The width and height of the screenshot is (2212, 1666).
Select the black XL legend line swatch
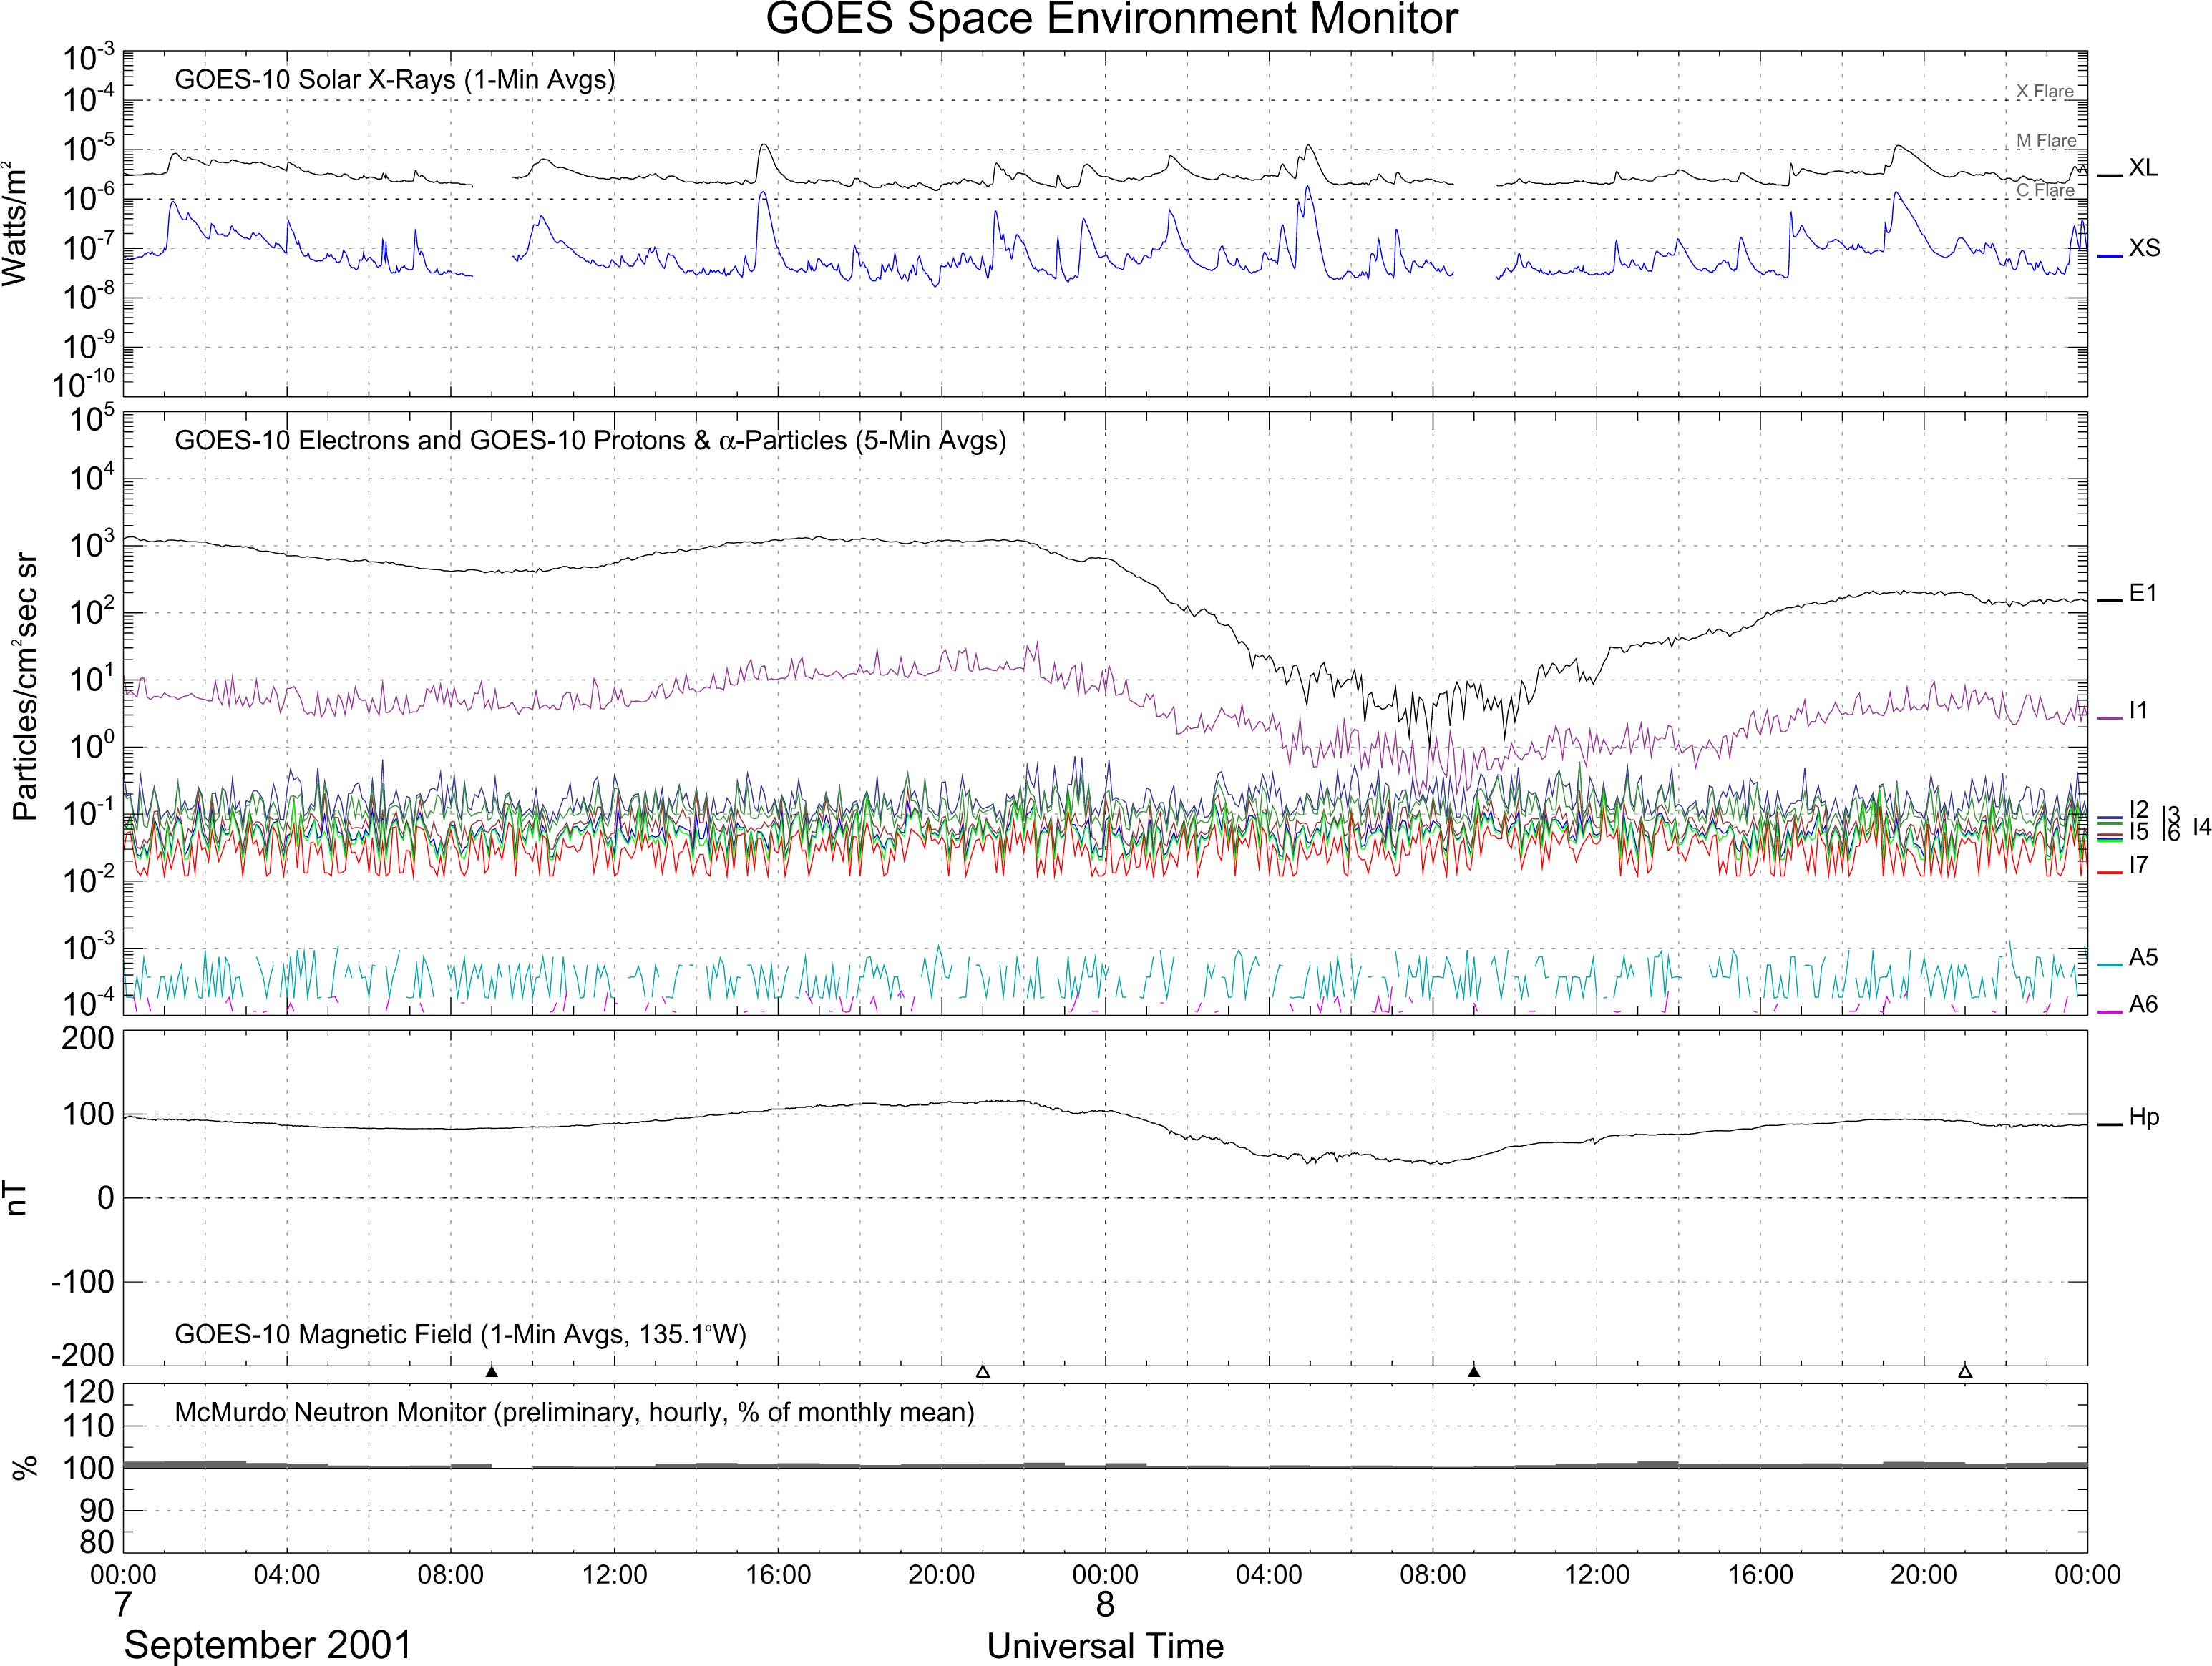tap(2109, 176)
